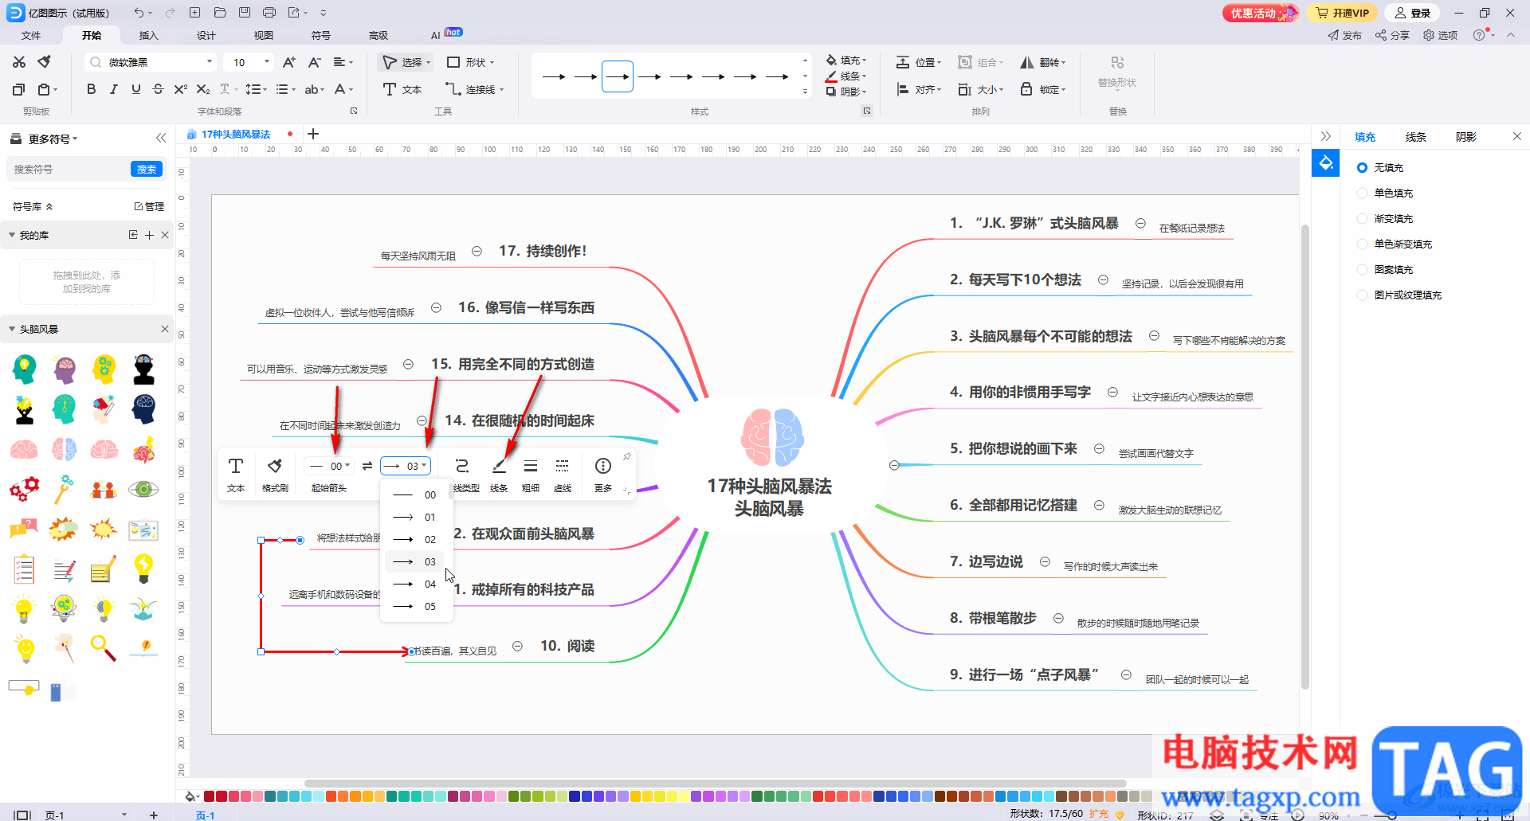Click floating toolbar Format Painter icon

pos(275,474)
